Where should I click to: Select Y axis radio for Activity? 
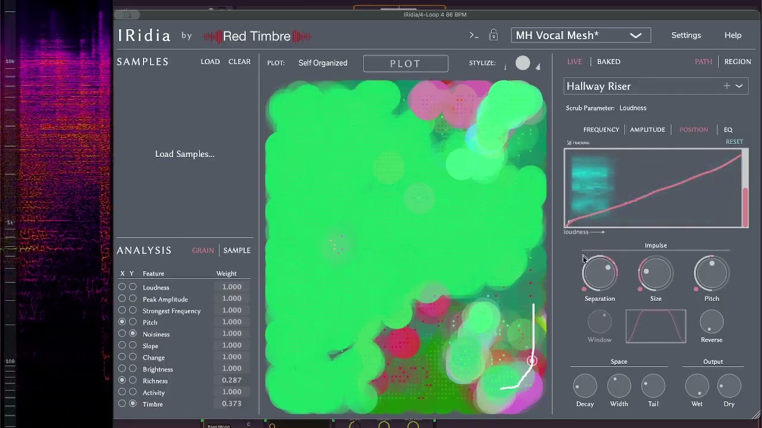[x=133, y=392]
